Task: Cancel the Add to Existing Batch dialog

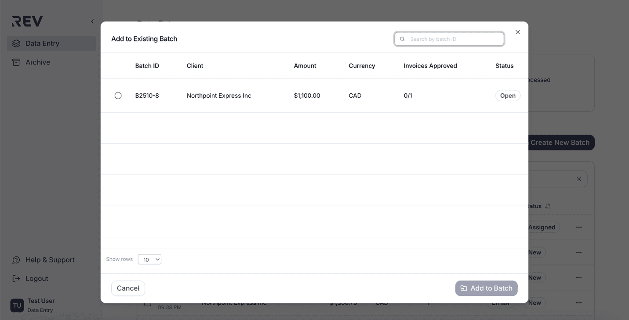Action: click(x=128, y=288)
